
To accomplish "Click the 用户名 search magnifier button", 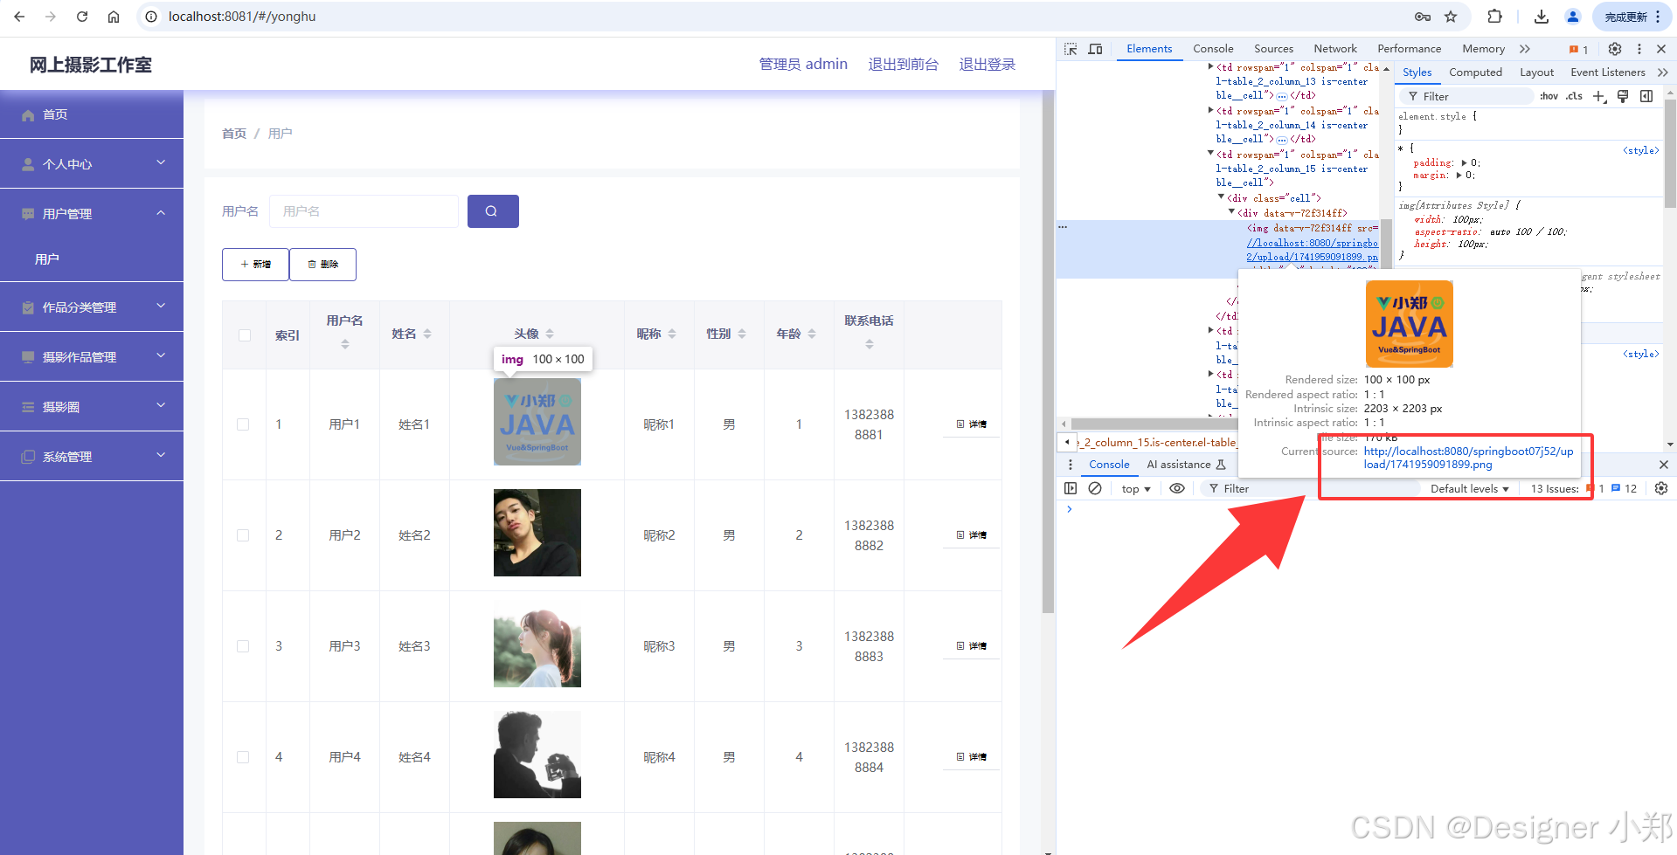I will (493, 210).
